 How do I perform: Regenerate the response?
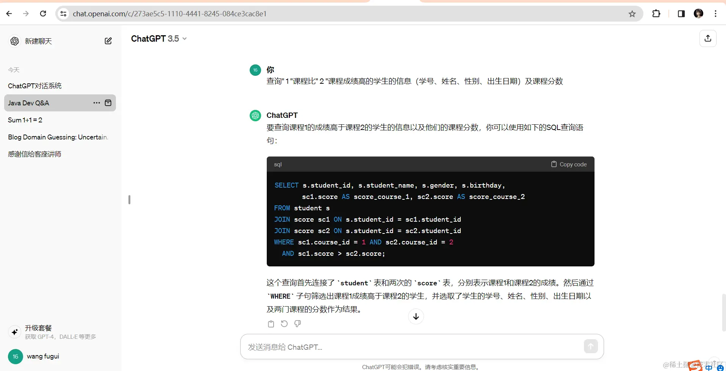point(284,324)
